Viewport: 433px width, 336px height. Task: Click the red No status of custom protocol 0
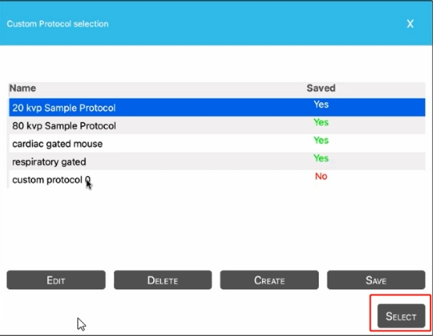click(321, 176)
